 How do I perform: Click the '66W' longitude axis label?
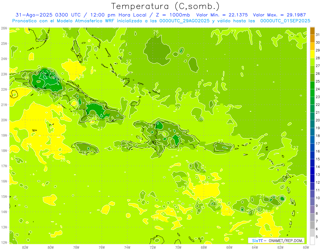(x=229, y=247)
